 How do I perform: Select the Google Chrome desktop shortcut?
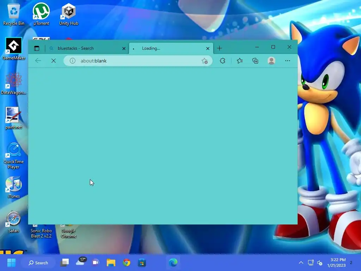click(69, 231)
